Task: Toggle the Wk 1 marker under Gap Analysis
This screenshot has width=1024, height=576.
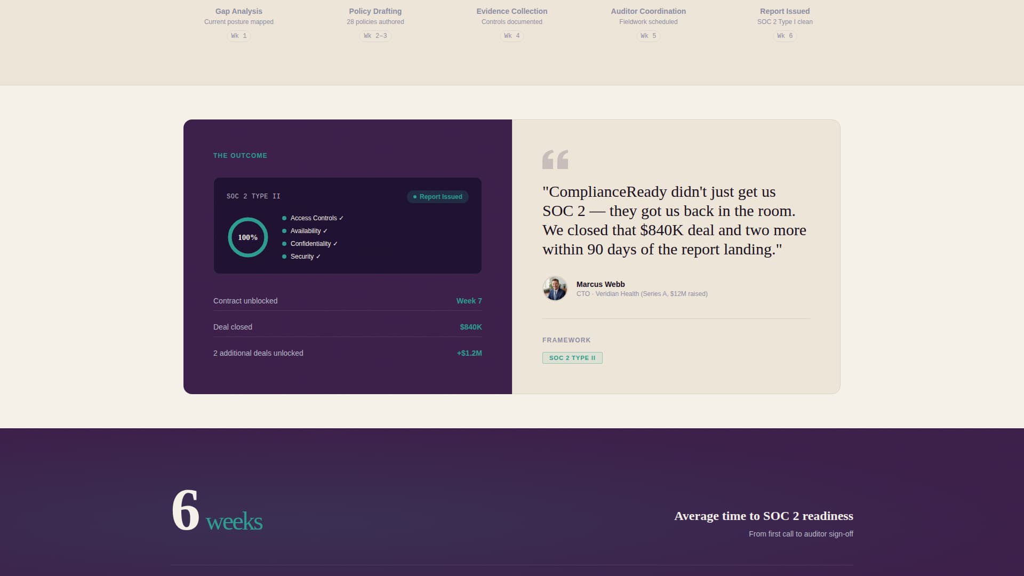Action: point(238,36)
